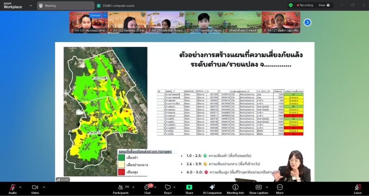Click the green security shield icon
Screen dimensions: 369x196
click(291, 5)
